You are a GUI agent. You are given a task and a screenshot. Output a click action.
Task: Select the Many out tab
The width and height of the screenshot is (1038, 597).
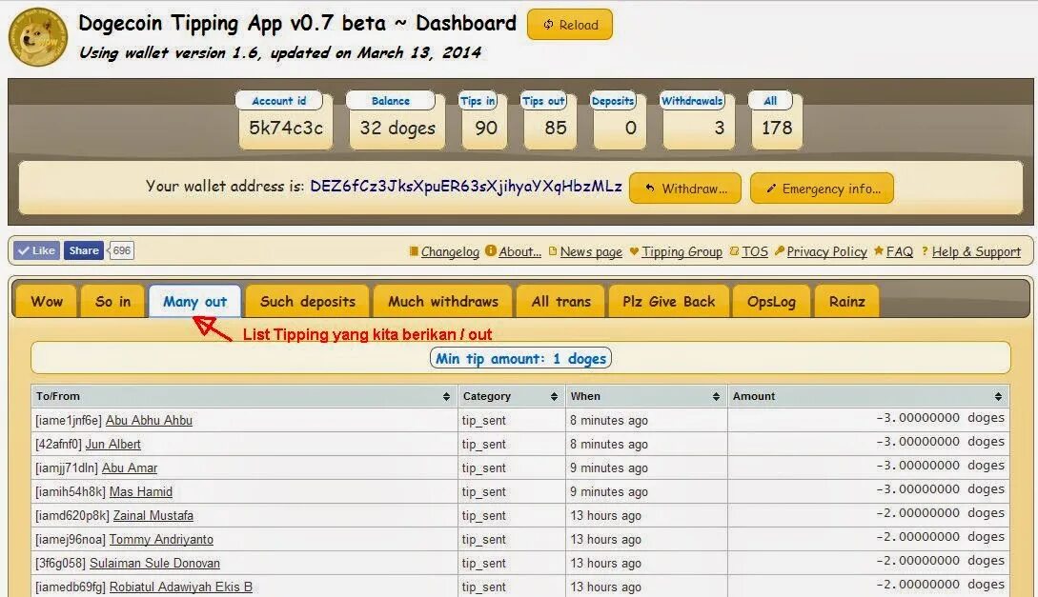click(194, 302)
